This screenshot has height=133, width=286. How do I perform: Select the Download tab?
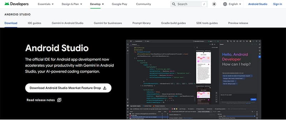click(11, 23)
